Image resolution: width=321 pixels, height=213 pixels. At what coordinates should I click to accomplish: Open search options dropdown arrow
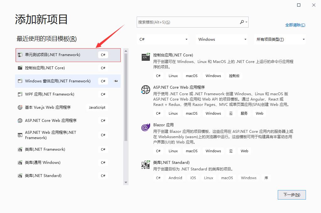(x=246, y=22)
